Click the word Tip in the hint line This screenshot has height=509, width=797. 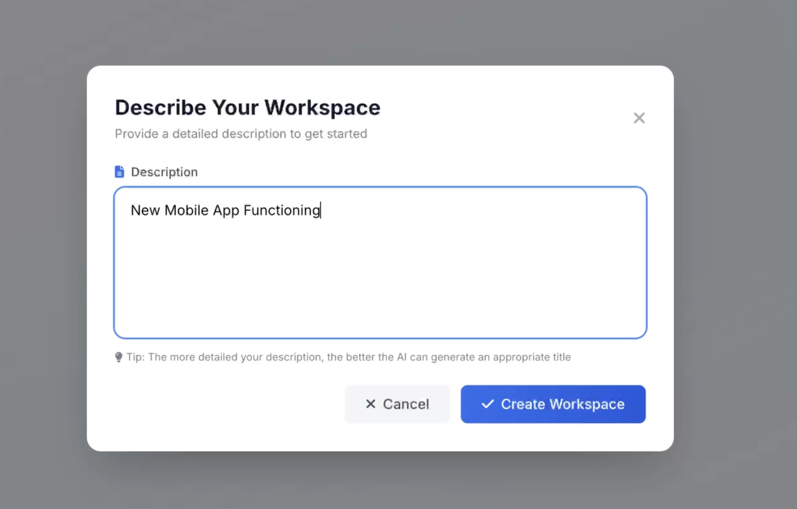tap(135, 357)
